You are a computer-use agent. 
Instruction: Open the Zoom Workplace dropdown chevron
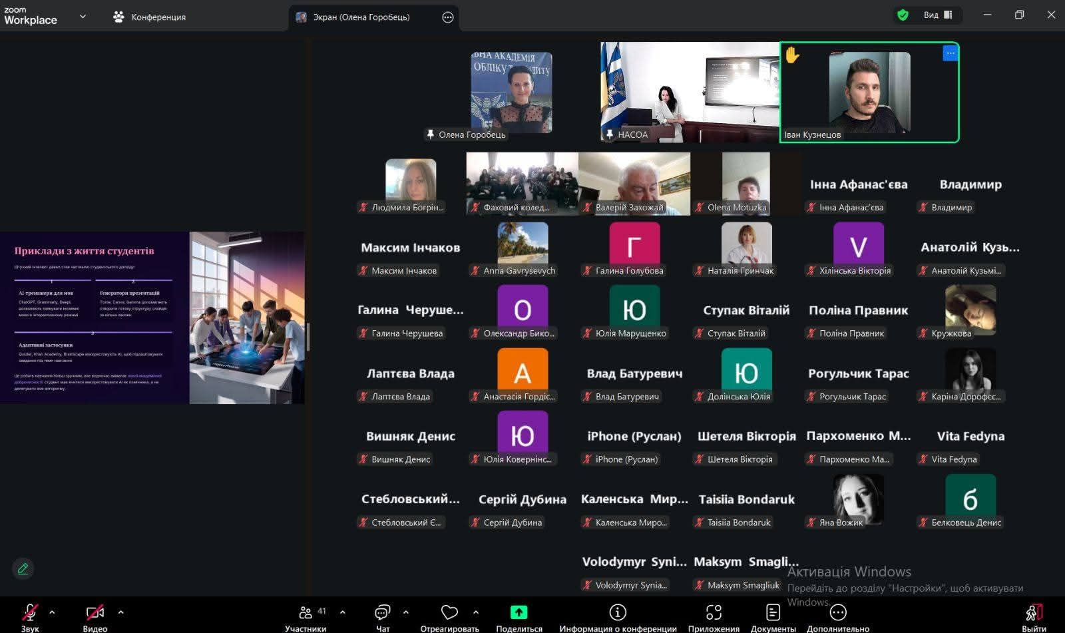tap(83, 16)
